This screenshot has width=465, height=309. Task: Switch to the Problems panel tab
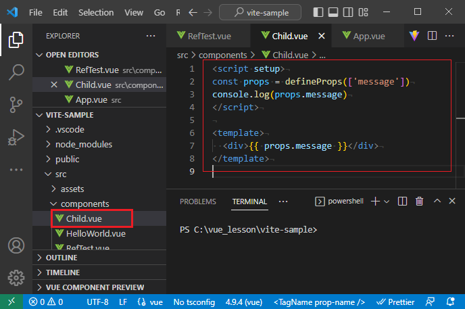point(198,201)
